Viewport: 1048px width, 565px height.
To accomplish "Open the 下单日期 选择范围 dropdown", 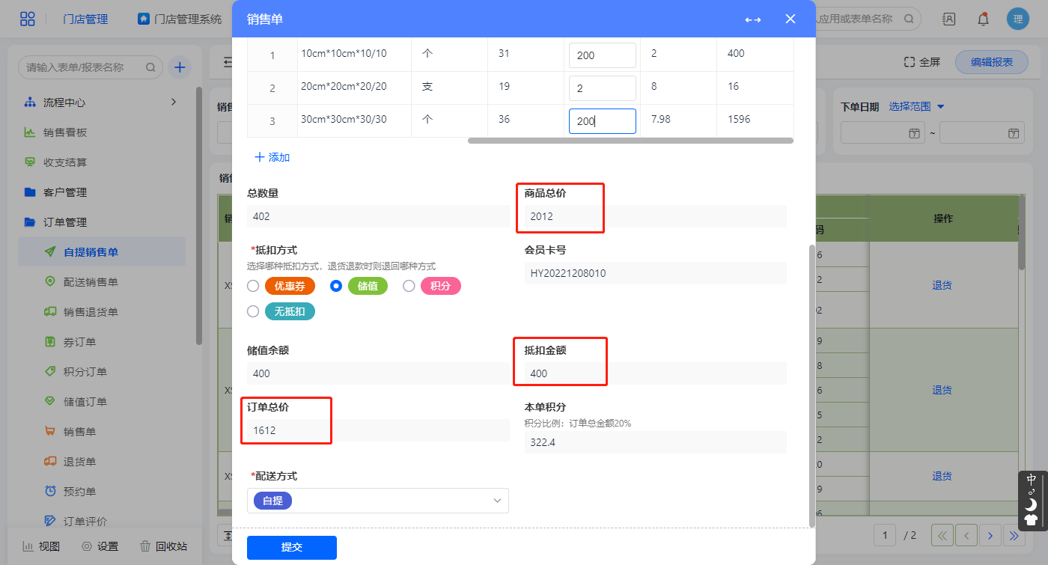I will coord(917,107).
